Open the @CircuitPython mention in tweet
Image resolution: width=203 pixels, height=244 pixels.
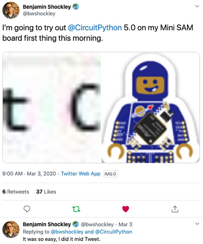pyautogui.click(x=95, y=28)
